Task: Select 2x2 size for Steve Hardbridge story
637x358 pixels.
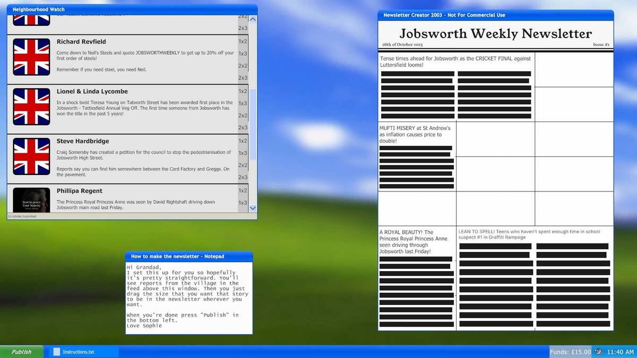Action: [x=243, y=165]
